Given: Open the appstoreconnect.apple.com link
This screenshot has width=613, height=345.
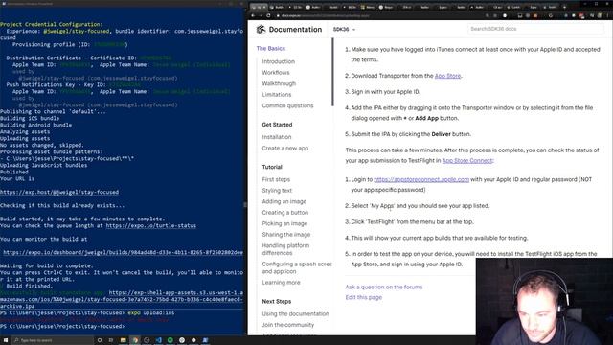Looking at the screenshot, I should [421, 179].
